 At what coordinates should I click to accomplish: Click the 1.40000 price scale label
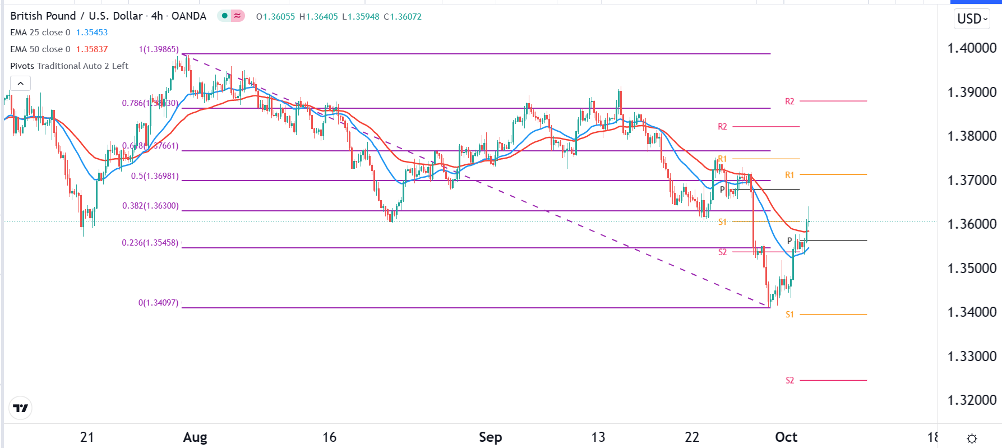click(972, 48)
